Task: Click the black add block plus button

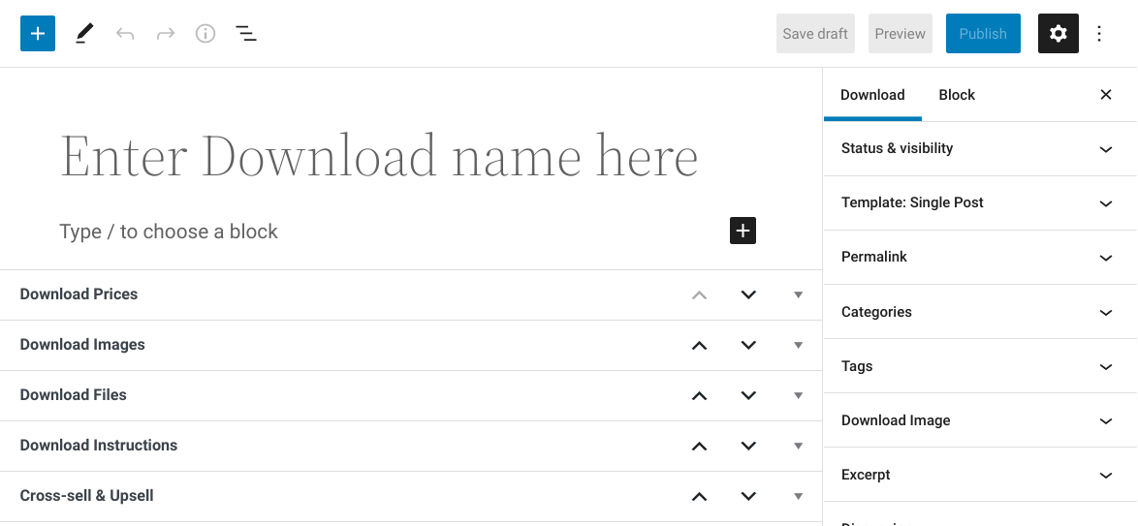Action: pyautogui.click(x=743, y=231)
